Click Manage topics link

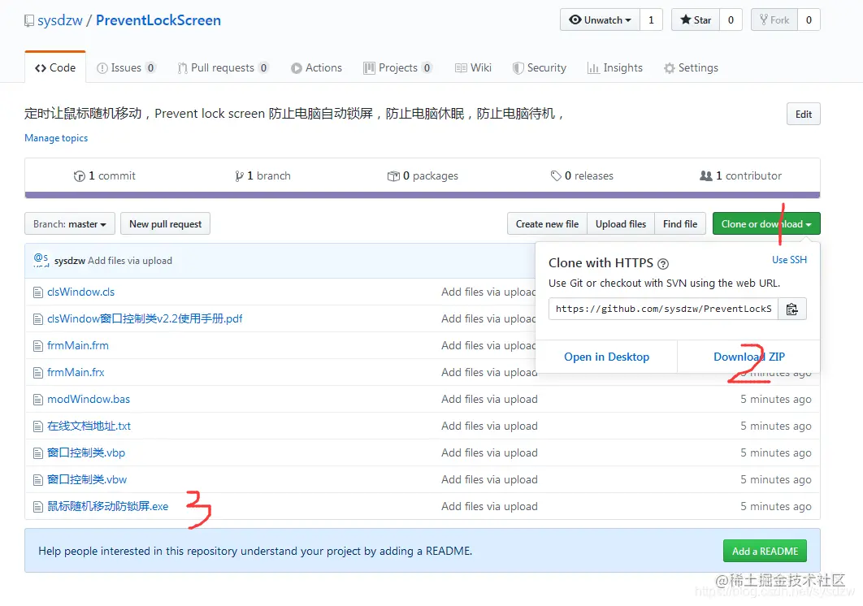[x=56, y=138]
